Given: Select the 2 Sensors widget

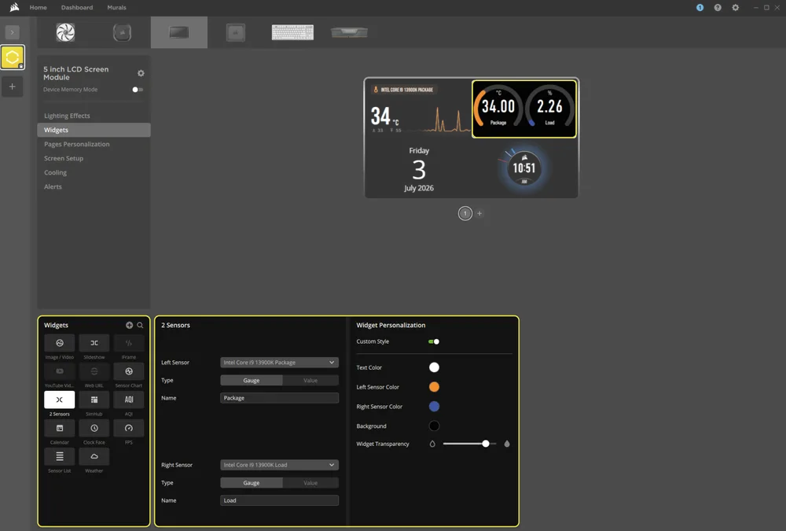Looking at the screenshot, I should [59, 400].
